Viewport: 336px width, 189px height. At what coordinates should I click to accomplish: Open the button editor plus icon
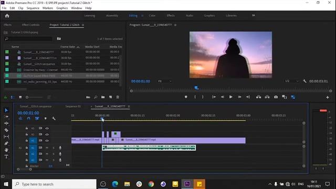tap(328, 97)
